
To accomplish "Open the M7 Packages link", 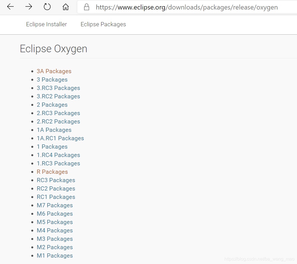I will (x=55, y=205).
